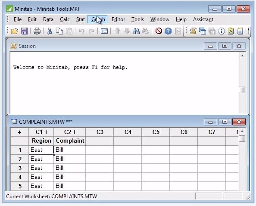The image size is (256, 206).
Task: Select the C6 column header
Action: pos(184,132)
